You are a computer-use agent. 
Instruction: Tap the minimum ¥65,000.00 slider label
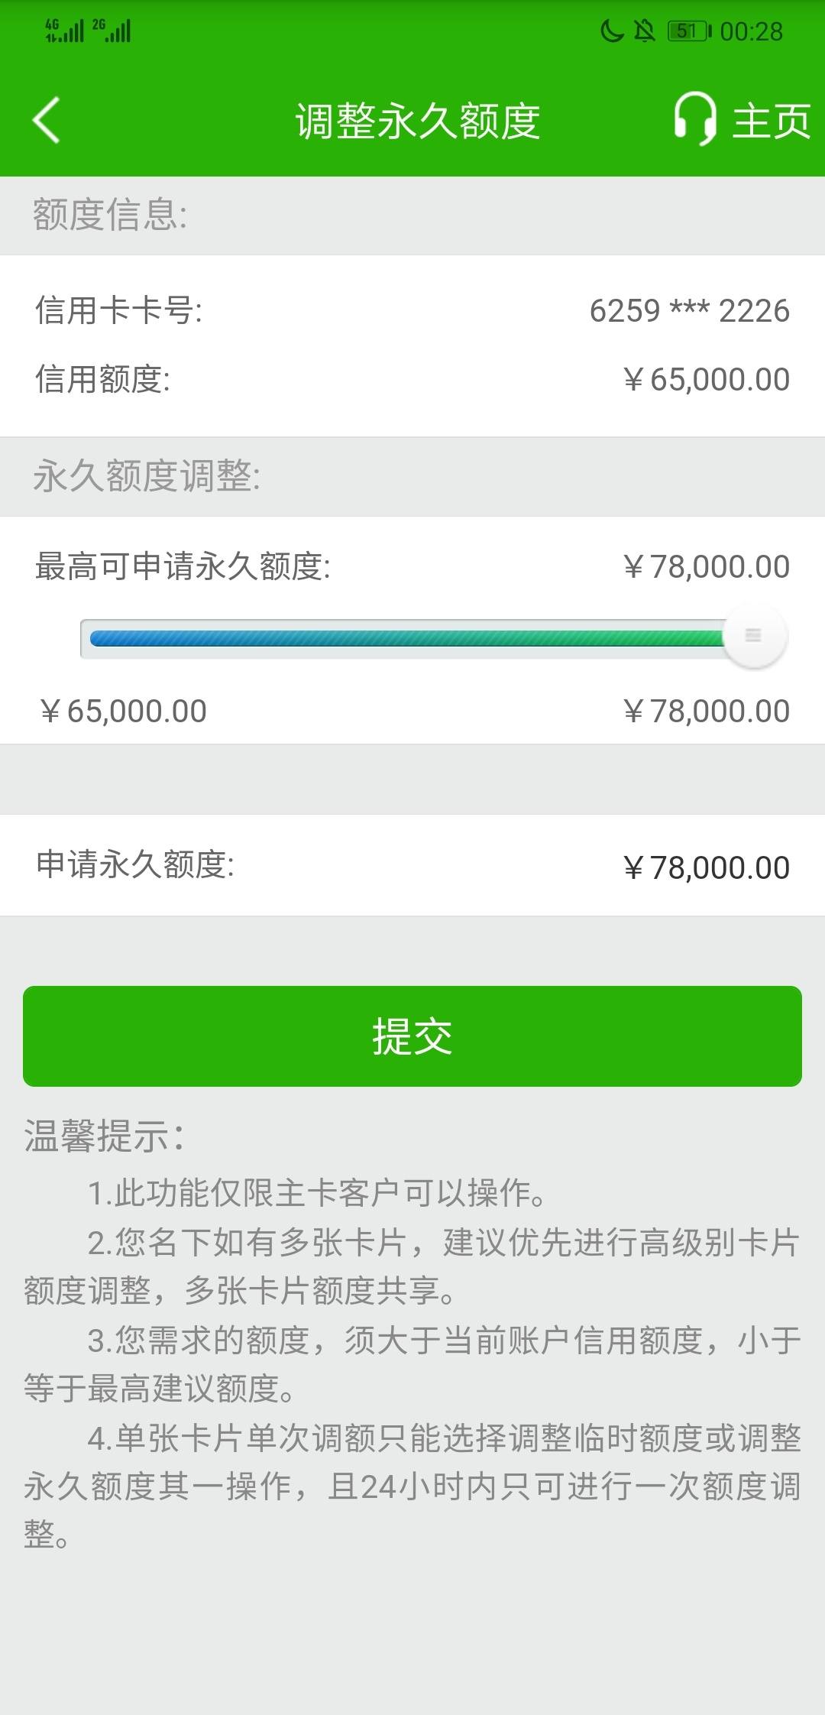pos(123,712)
